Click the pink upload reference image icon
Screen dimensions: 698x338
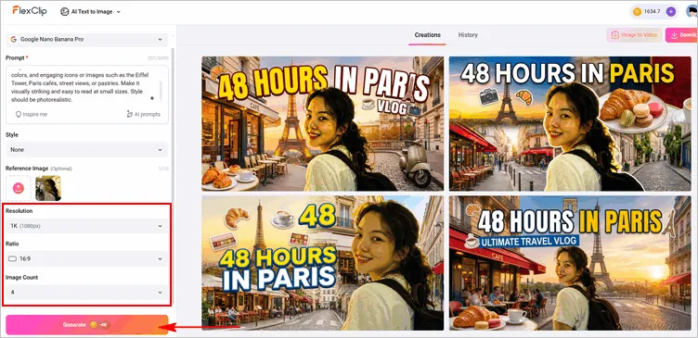tap(19, 188)
